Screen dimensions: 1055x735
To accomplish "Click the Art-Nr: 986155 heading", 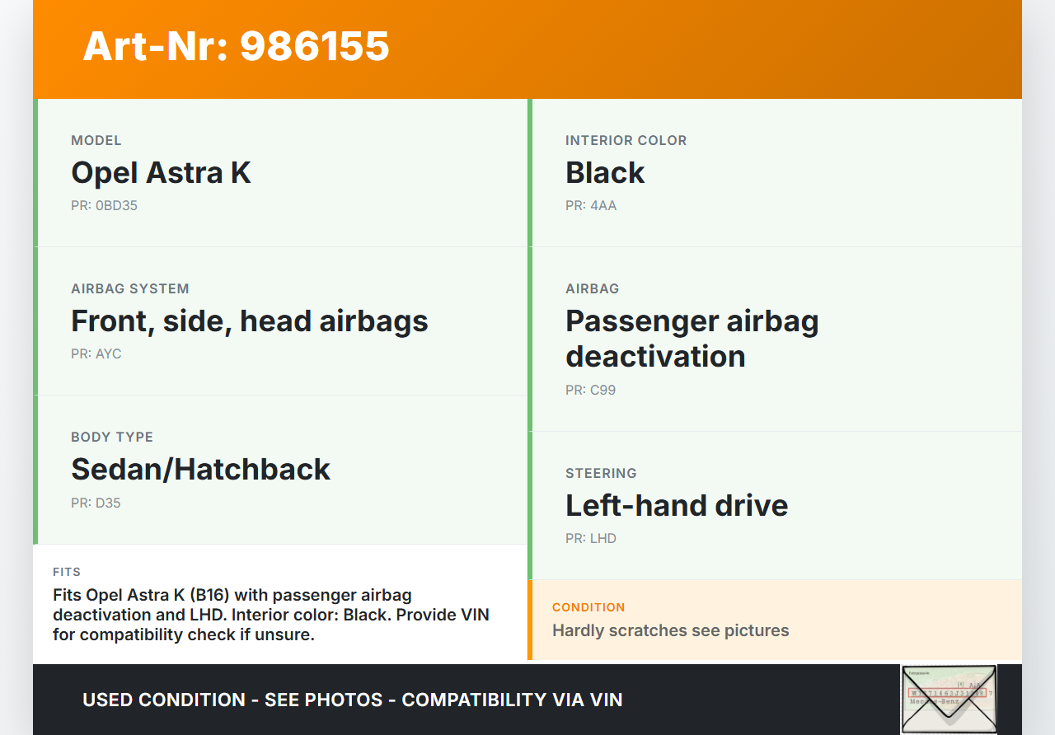I will click(x=236, y=46).
